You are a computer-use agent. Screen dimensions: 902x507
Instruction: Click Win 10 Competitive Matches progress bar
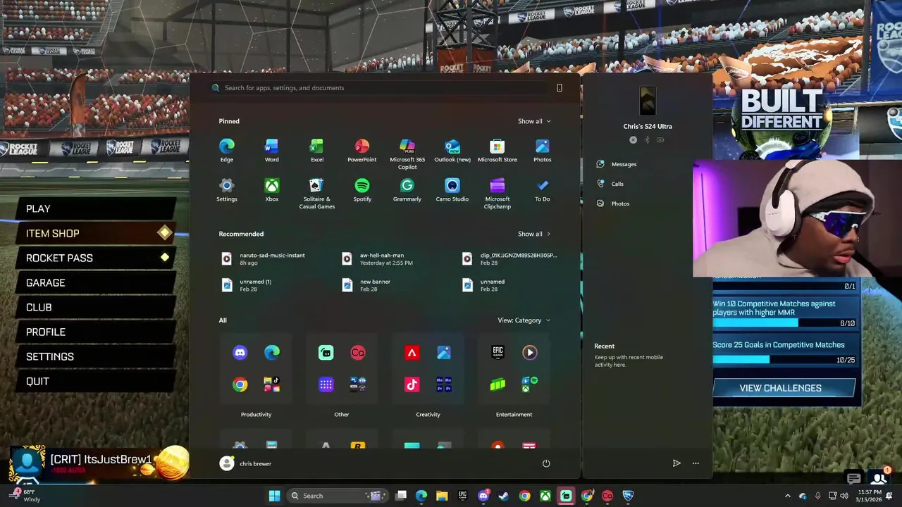point(784,323)
